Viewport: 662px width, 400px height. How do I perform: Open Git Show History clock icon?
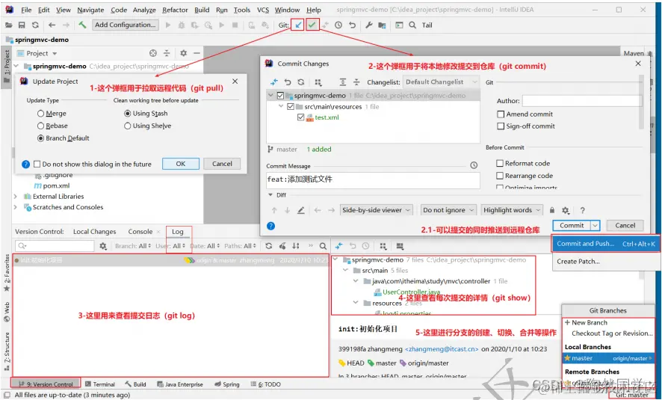(338, 25)
